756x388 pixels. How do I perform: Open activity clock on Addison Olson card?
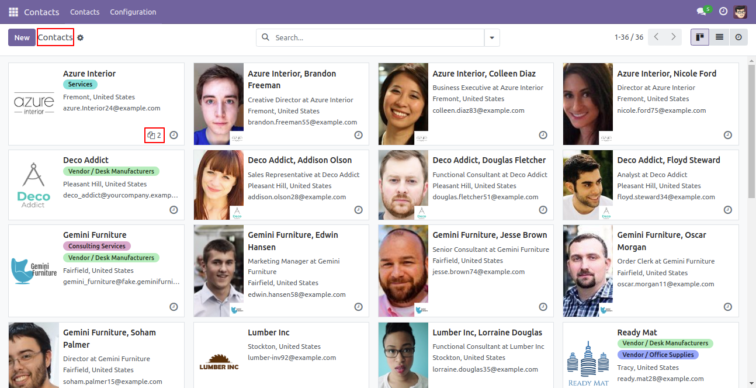(359, 210)
